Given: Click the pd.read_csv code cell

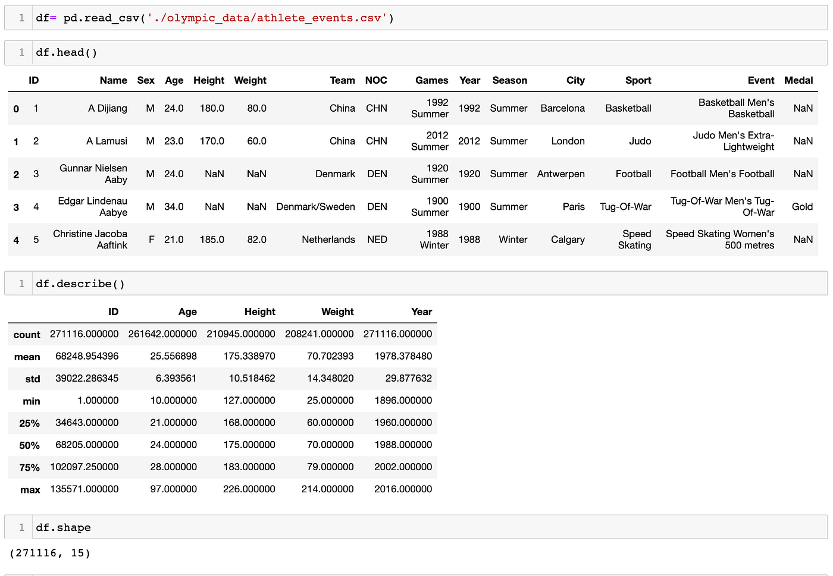Looking at the screenshot, I should [416, 18].
